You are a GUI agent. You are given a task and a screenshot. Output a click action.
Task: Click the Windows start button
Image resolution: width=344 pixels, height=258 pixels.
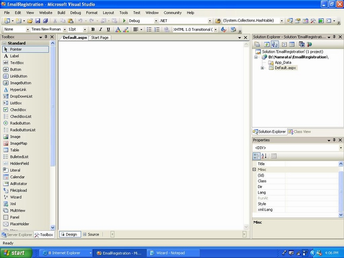click(16, 253)
